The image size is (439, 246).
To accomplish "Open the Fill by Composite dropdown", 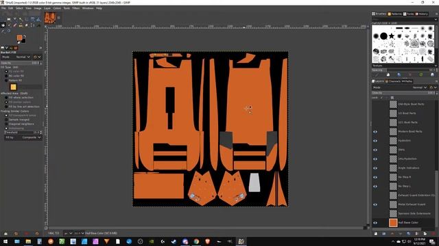I will coord(23,137).
